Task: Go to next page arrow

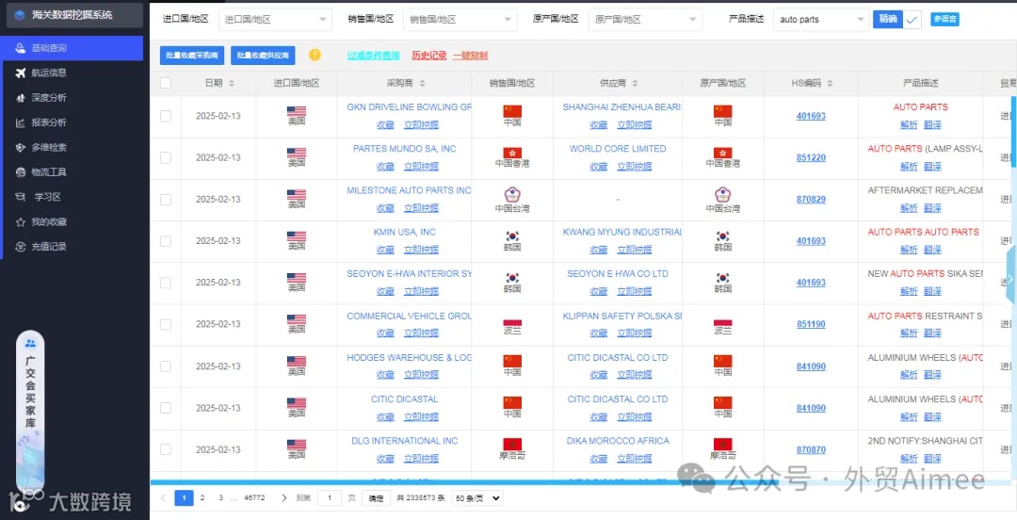Action: [283, 498]
